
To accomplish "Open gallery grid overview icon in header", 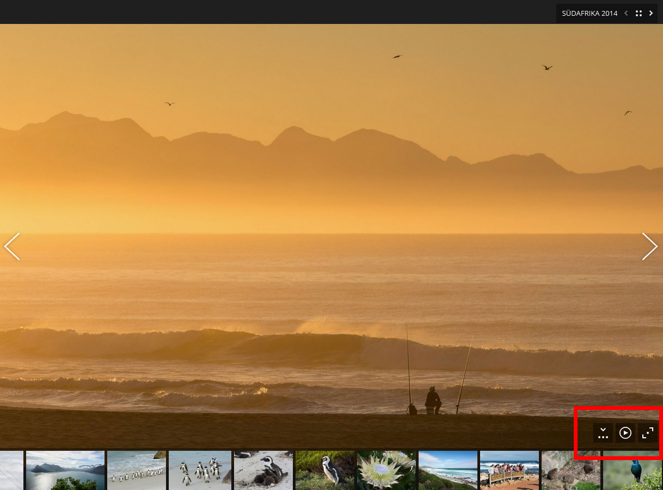I will coord(639,13).
